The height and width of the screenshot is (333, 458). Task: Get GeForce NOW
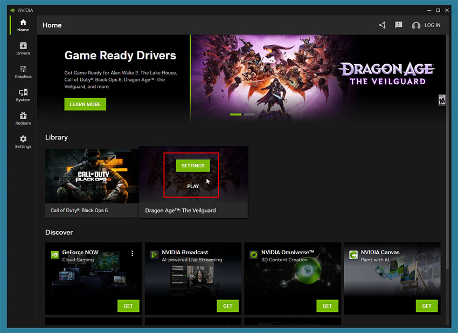point(128,306)
